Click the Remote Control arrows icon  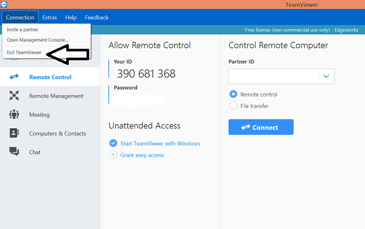click(x=14, y=77)
